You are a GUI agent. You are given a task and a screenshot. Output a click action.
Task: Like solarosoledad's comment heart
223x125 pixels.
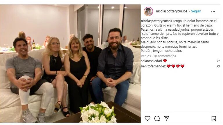coord(218,61)
